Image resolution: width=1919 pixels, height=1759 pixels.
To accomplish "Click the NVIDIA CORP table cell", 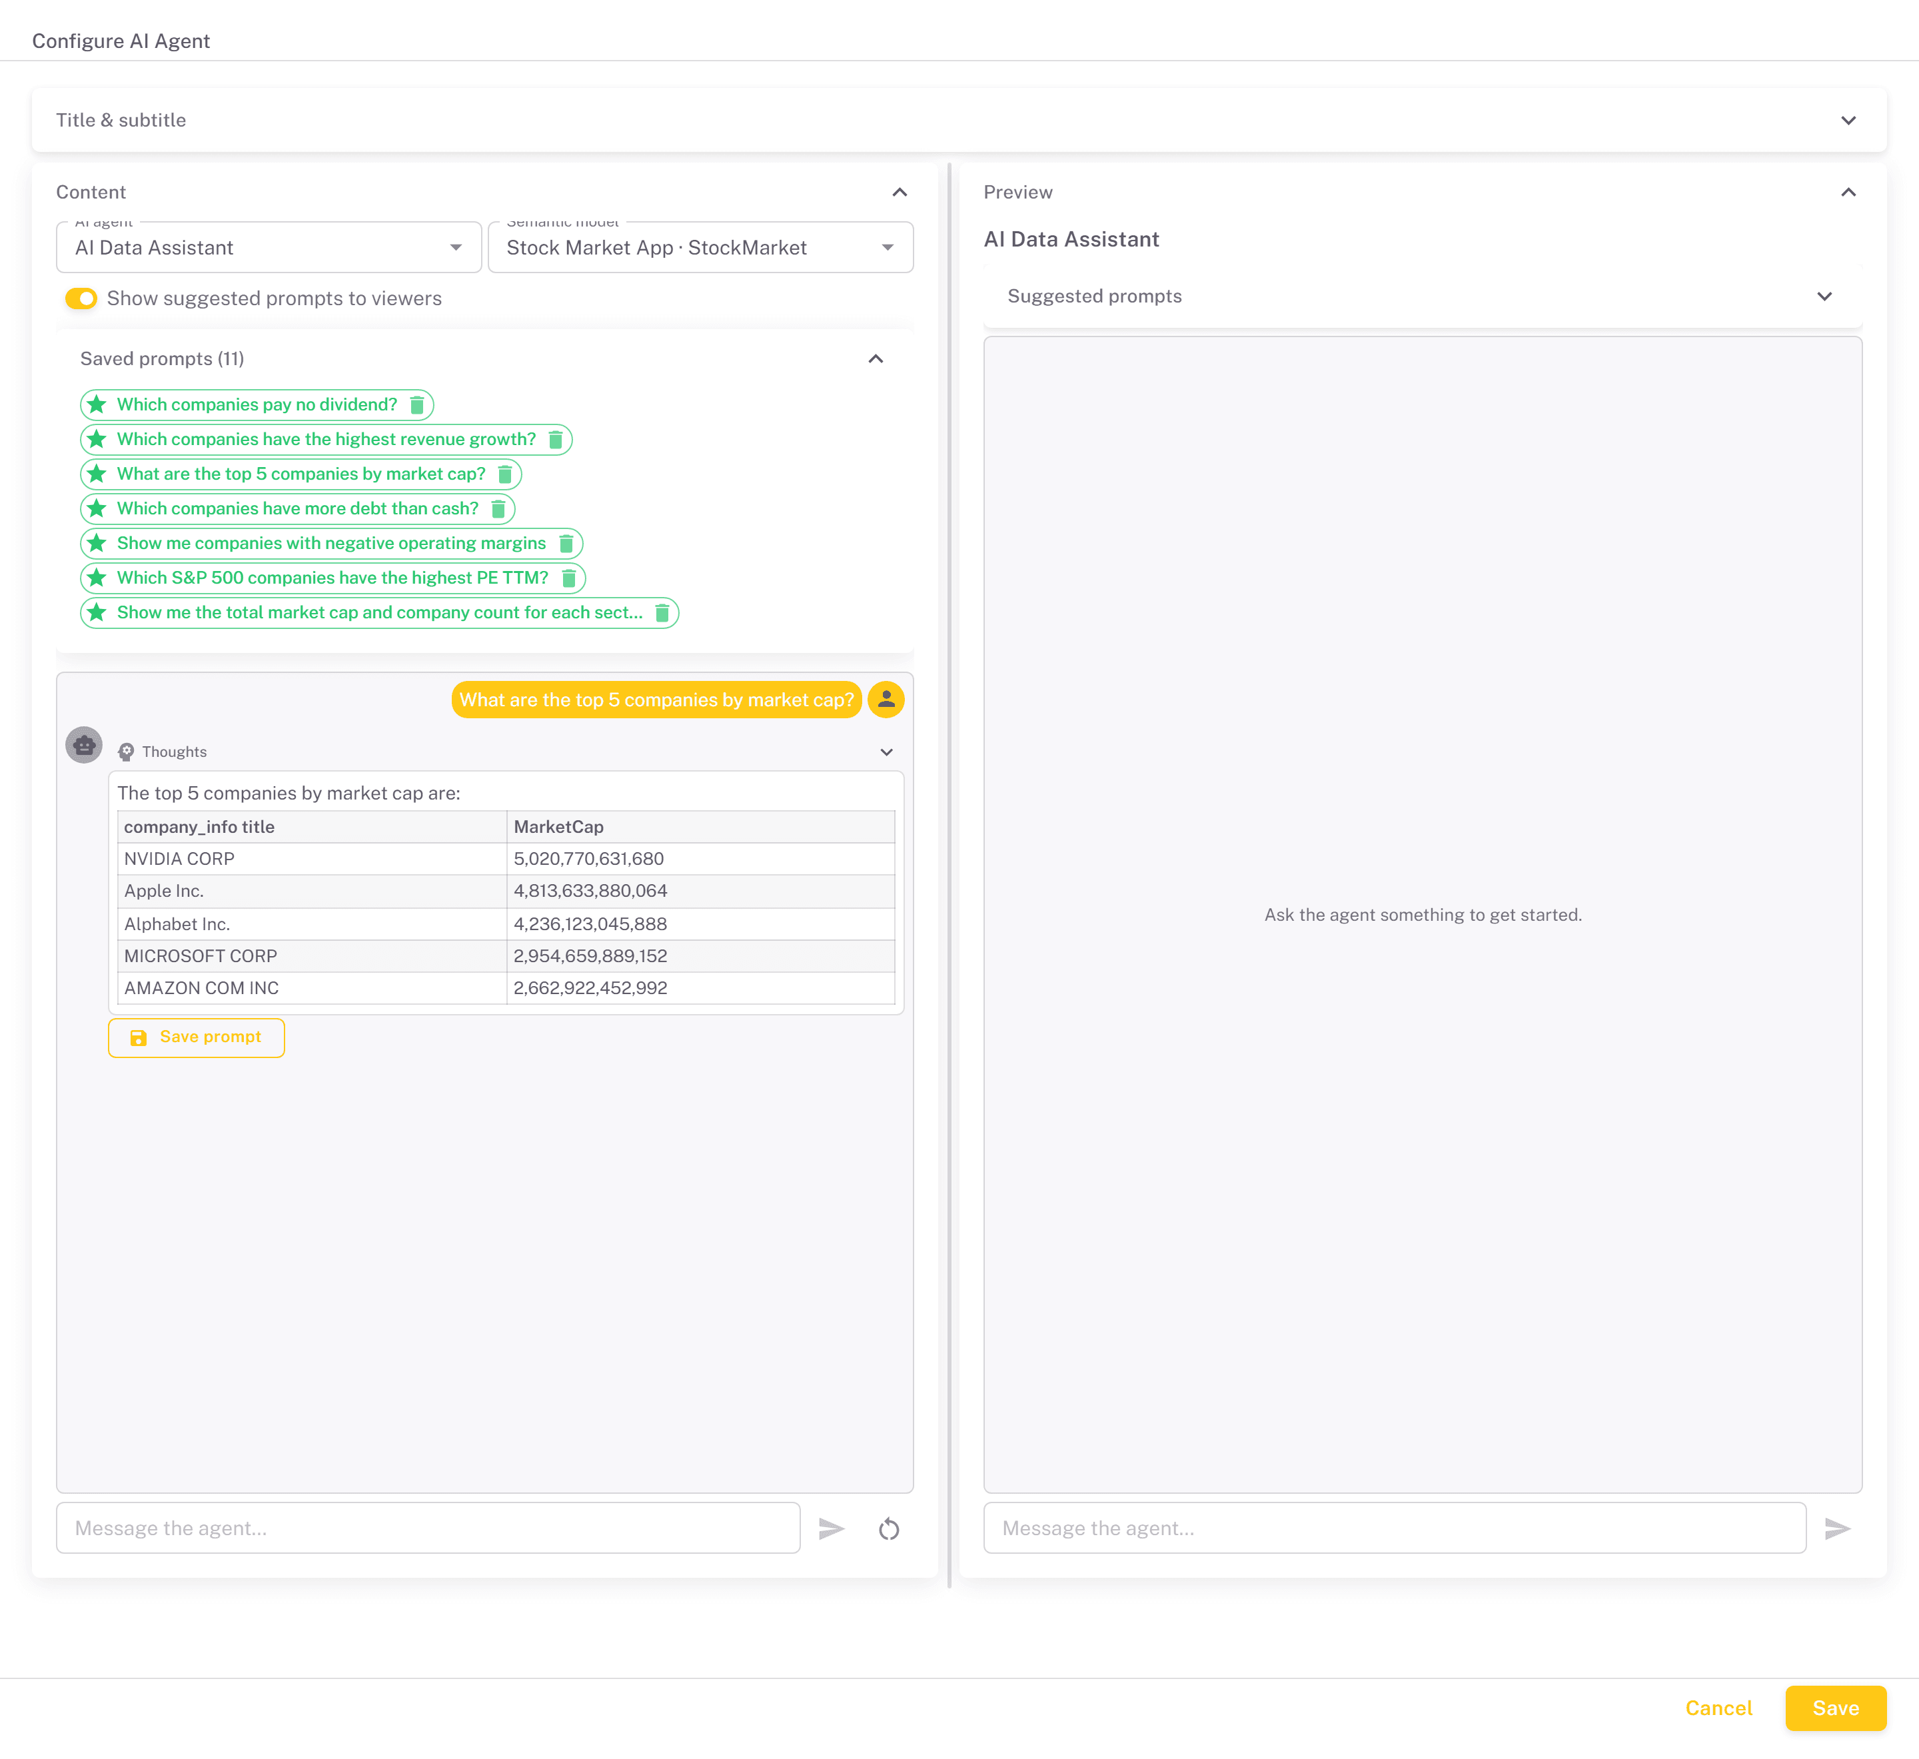I will [311, 859].
